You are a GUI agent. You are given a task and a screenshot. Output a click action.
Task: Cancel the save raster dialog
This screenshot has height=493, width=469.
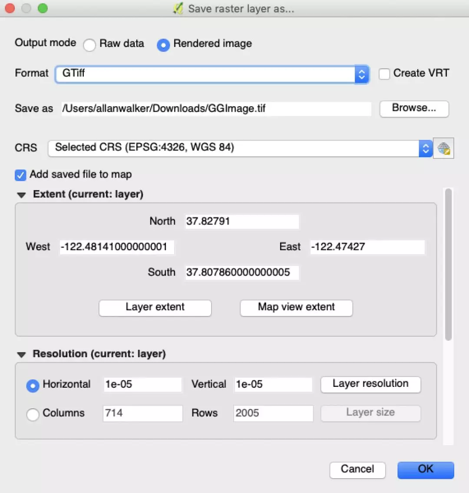click(357, 470)
